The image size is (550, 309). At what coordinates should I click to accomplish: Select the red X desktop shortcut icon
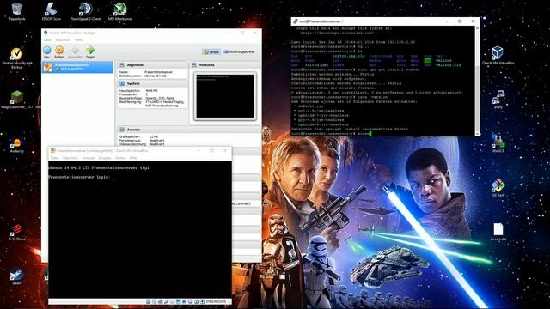coord(17,233)
